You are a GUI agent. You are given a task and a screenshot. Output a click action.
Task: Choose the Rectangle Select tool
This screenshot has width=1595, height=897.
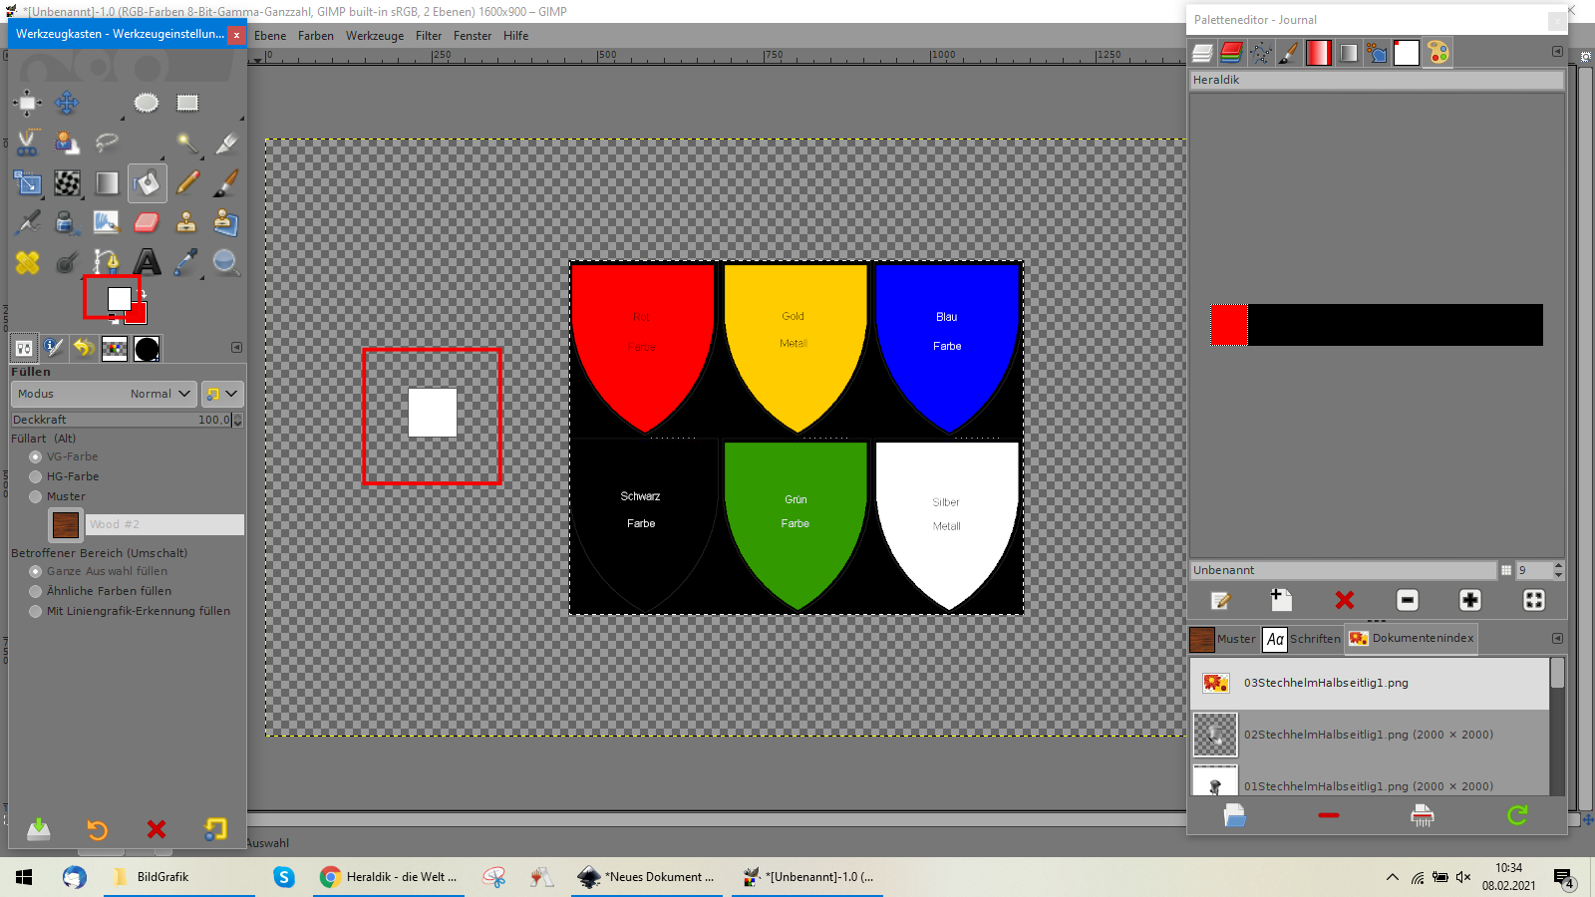tap(186, 103)
